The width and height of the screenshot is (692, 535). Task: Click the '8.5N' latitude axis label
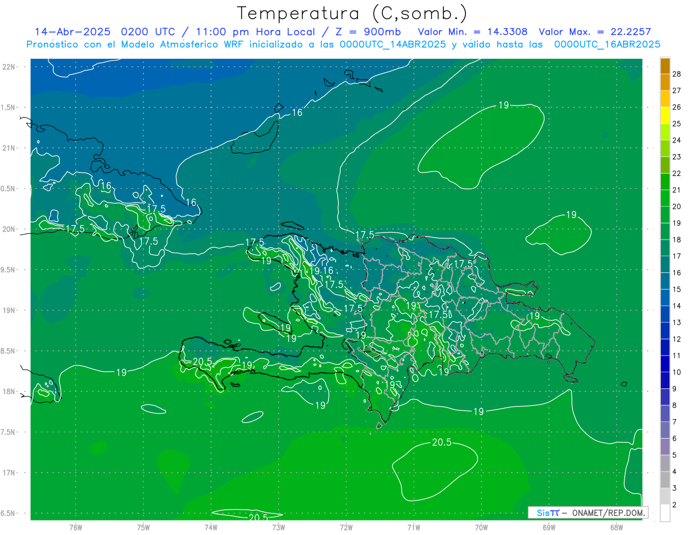point(9,351)
